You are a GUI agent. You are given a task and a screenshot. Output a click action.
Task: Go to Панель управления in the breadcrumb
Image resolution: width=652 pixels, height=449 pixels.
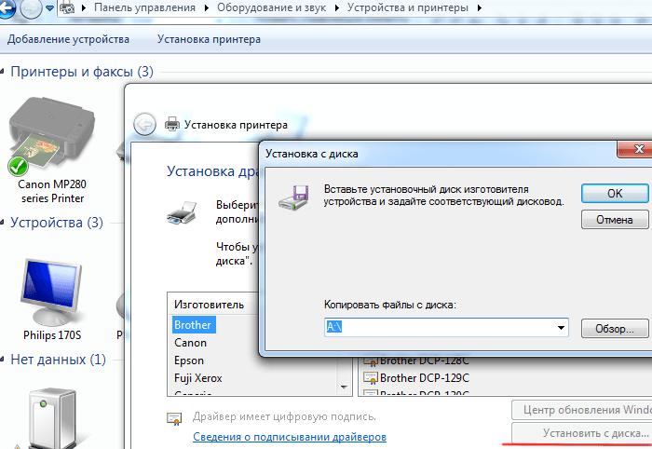144,7
